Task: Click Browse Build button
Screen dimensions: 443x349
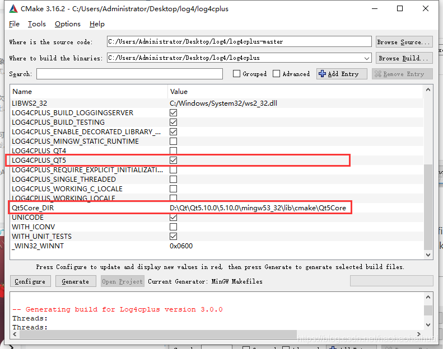Action: [404, 58]
